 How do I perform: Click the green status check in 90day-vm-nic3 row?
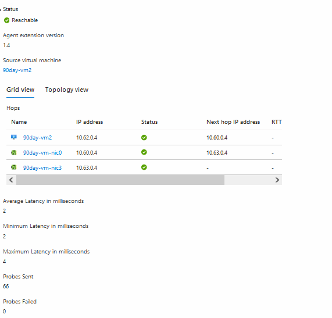point(144,167)
